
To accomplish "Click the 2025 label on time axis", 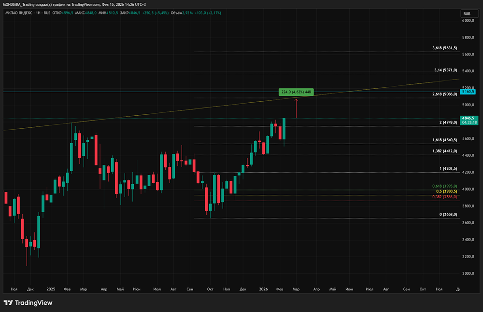I will coord(51,289).
